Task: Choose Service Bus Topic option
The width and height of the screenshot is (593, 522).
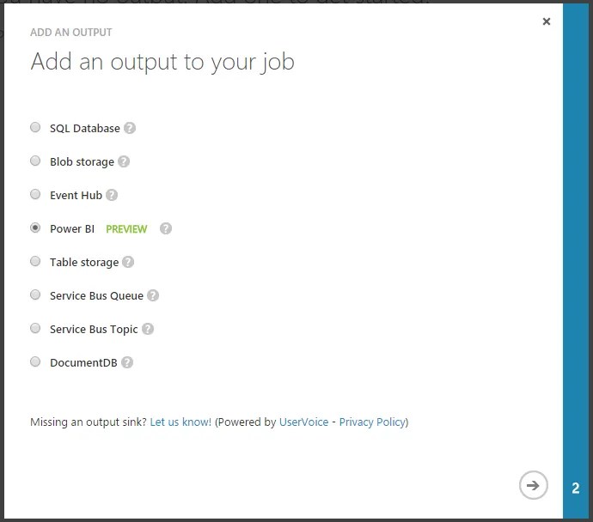Action: coord(35,328)
